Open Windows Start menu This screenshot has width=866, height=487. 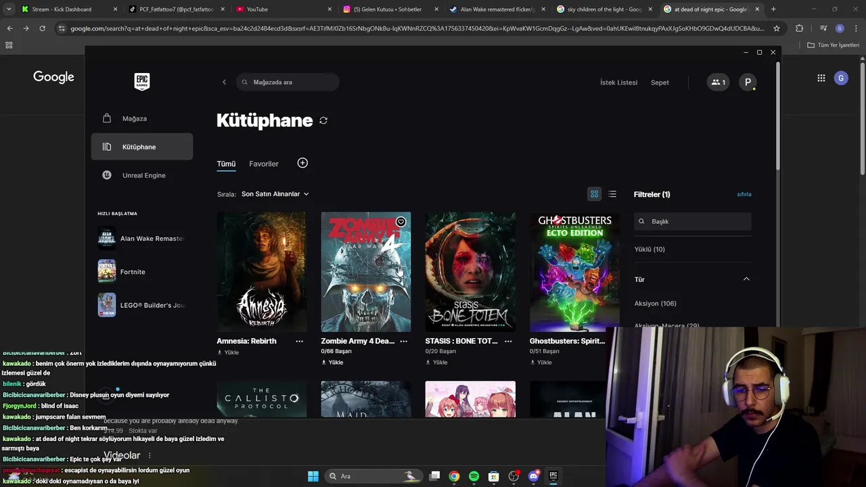tap(313, 476)
